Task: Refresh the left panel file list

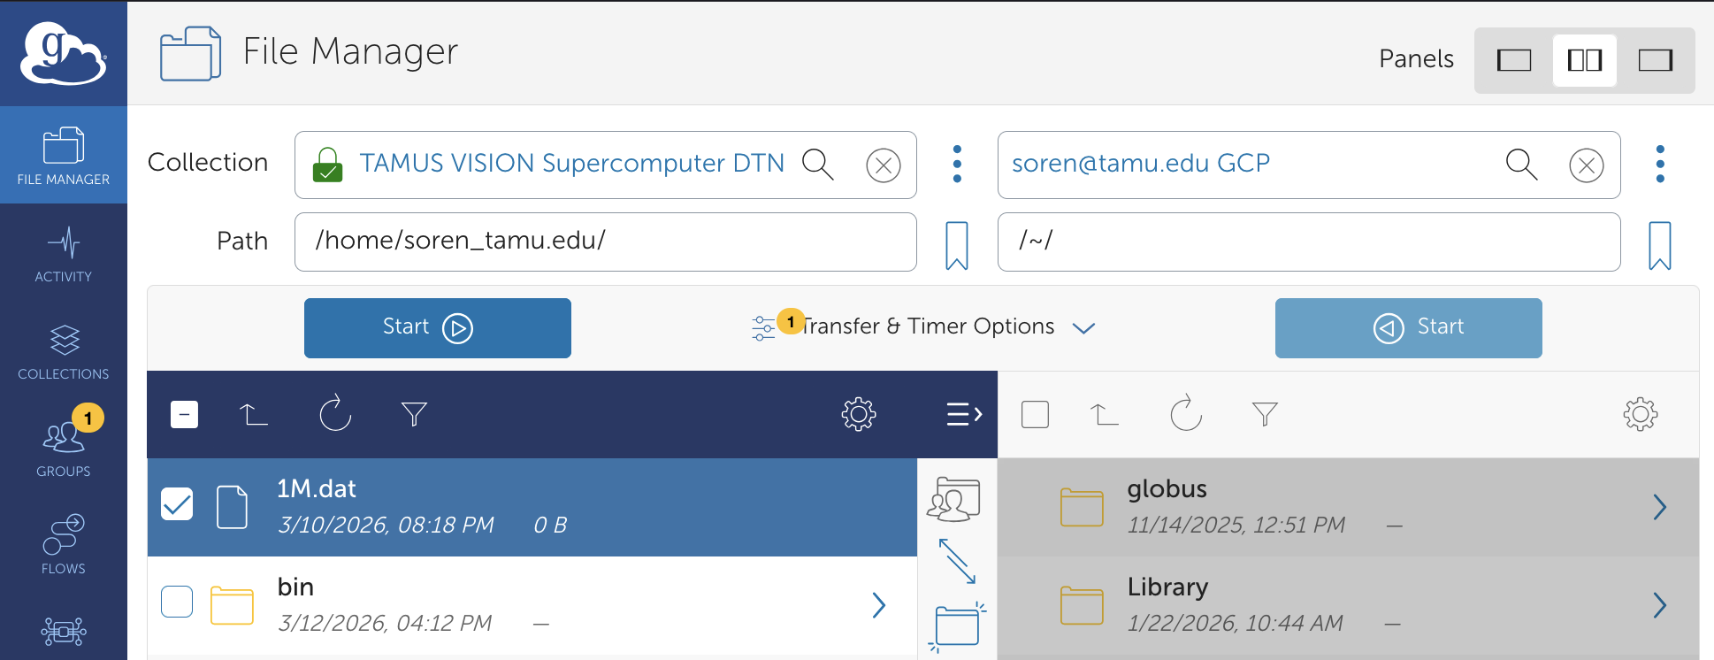Action: [335, 413]
